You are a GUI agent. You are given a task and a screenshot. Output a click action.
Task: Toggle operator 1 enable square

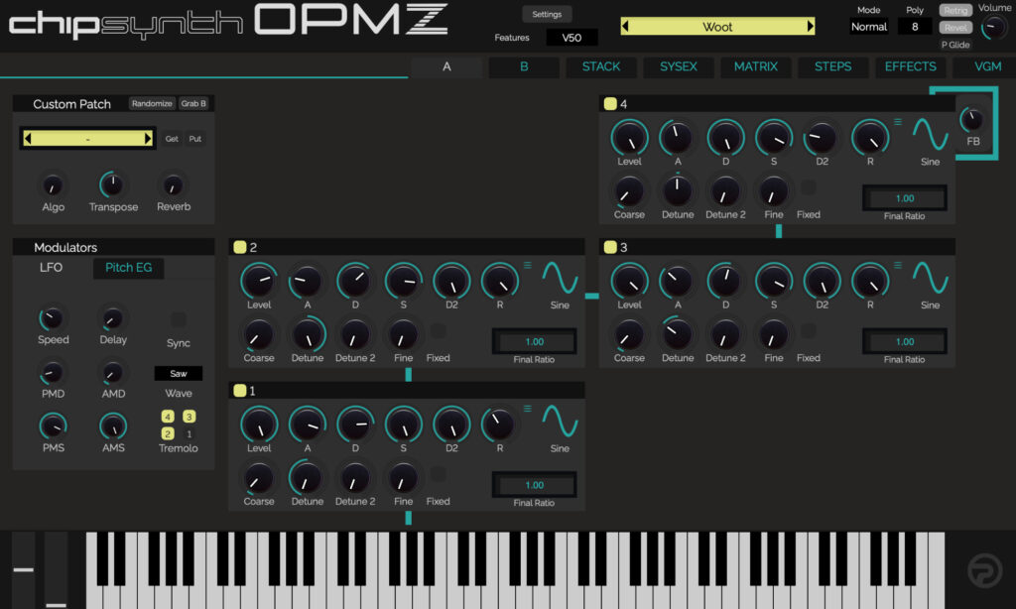pos(240,390)
